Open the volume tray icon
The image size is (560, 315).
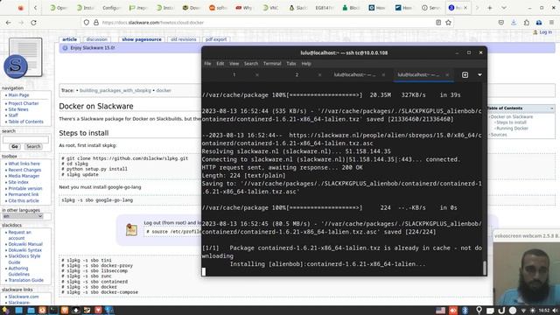click(x=555, y=310)
